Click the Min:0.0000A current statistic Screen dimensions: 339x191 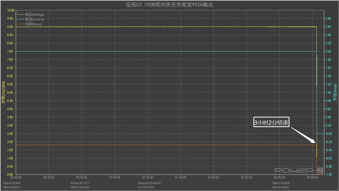point(281,187)
